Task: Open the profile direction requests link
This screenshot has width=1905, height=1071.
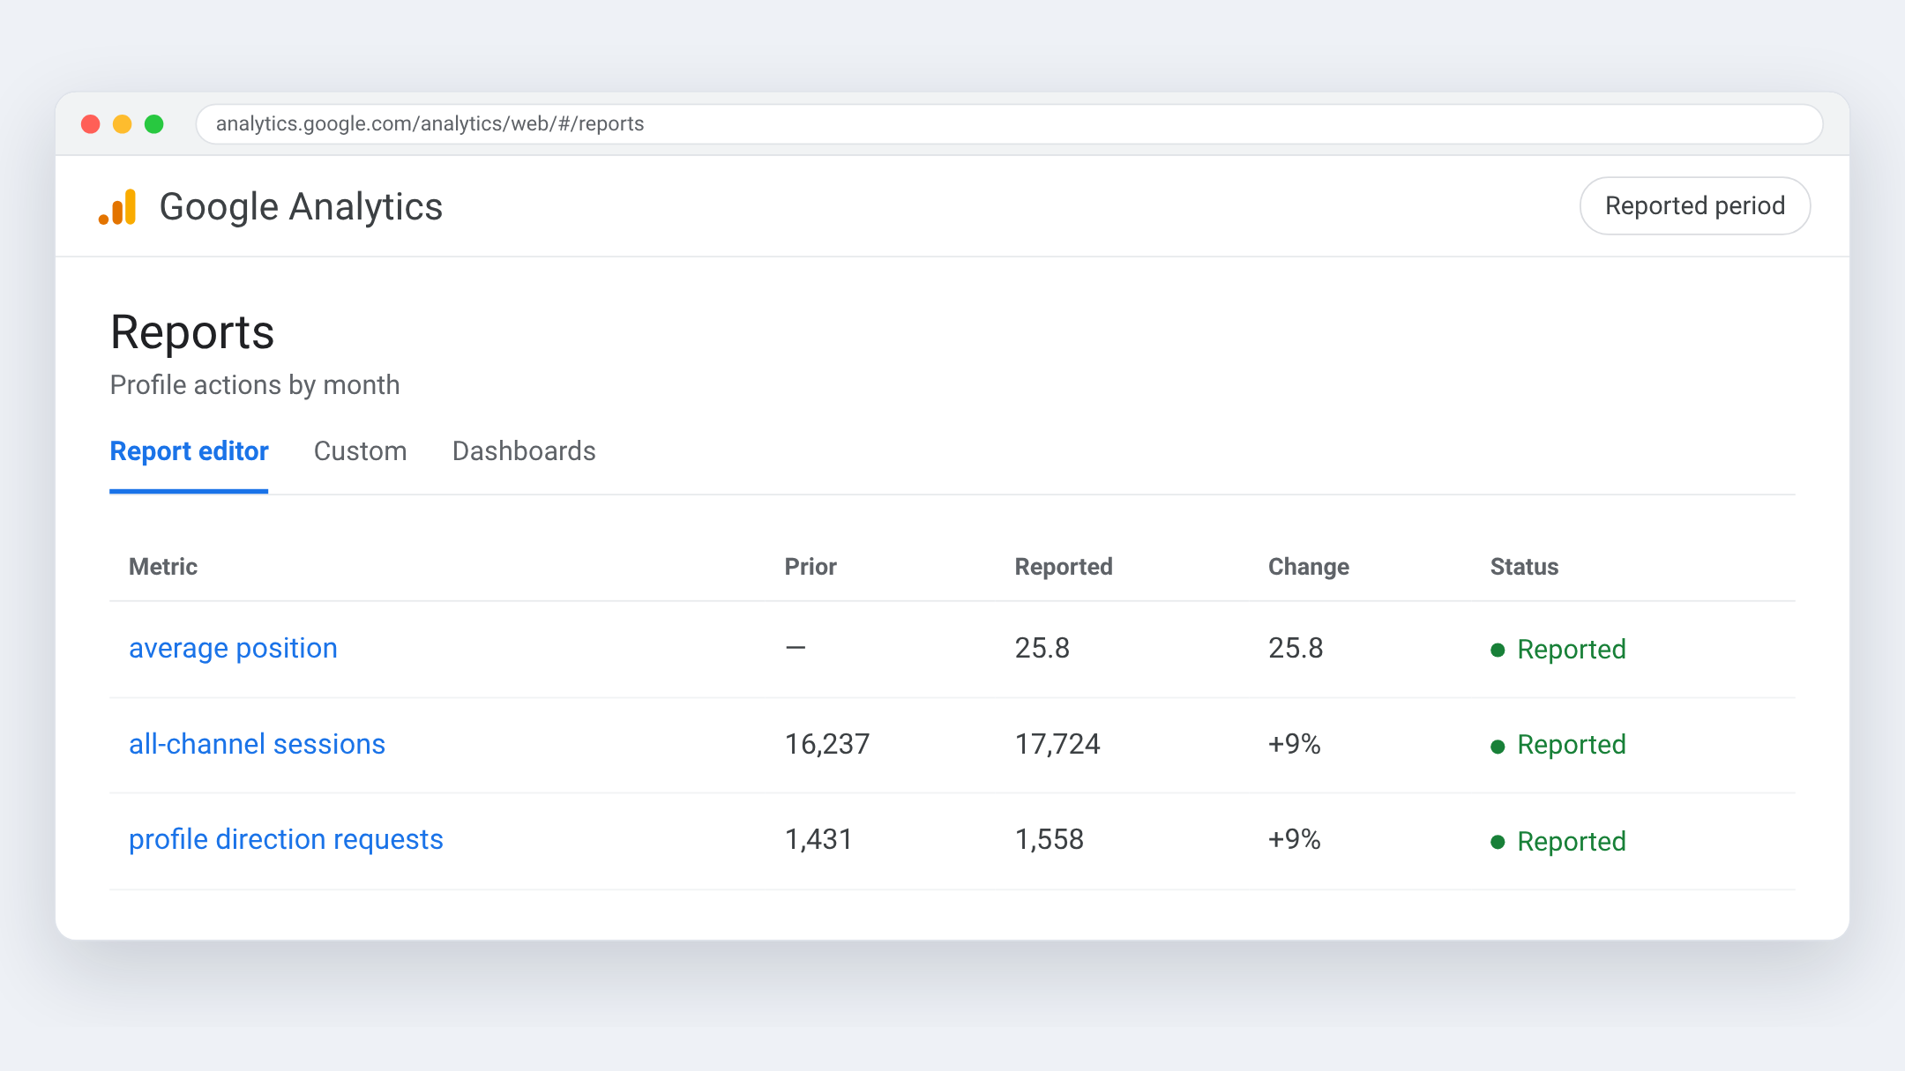Action: click(286, 840)
